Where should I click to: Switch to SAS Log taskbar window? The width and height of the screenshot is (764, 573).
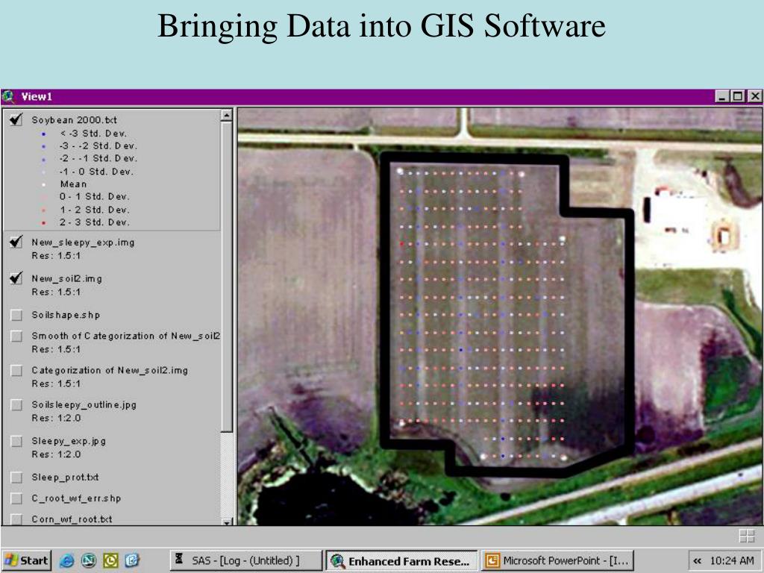click(246, 561)
